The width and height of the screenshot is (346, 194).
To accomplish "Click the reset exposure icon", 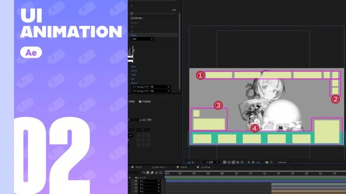I will [253, 162].
